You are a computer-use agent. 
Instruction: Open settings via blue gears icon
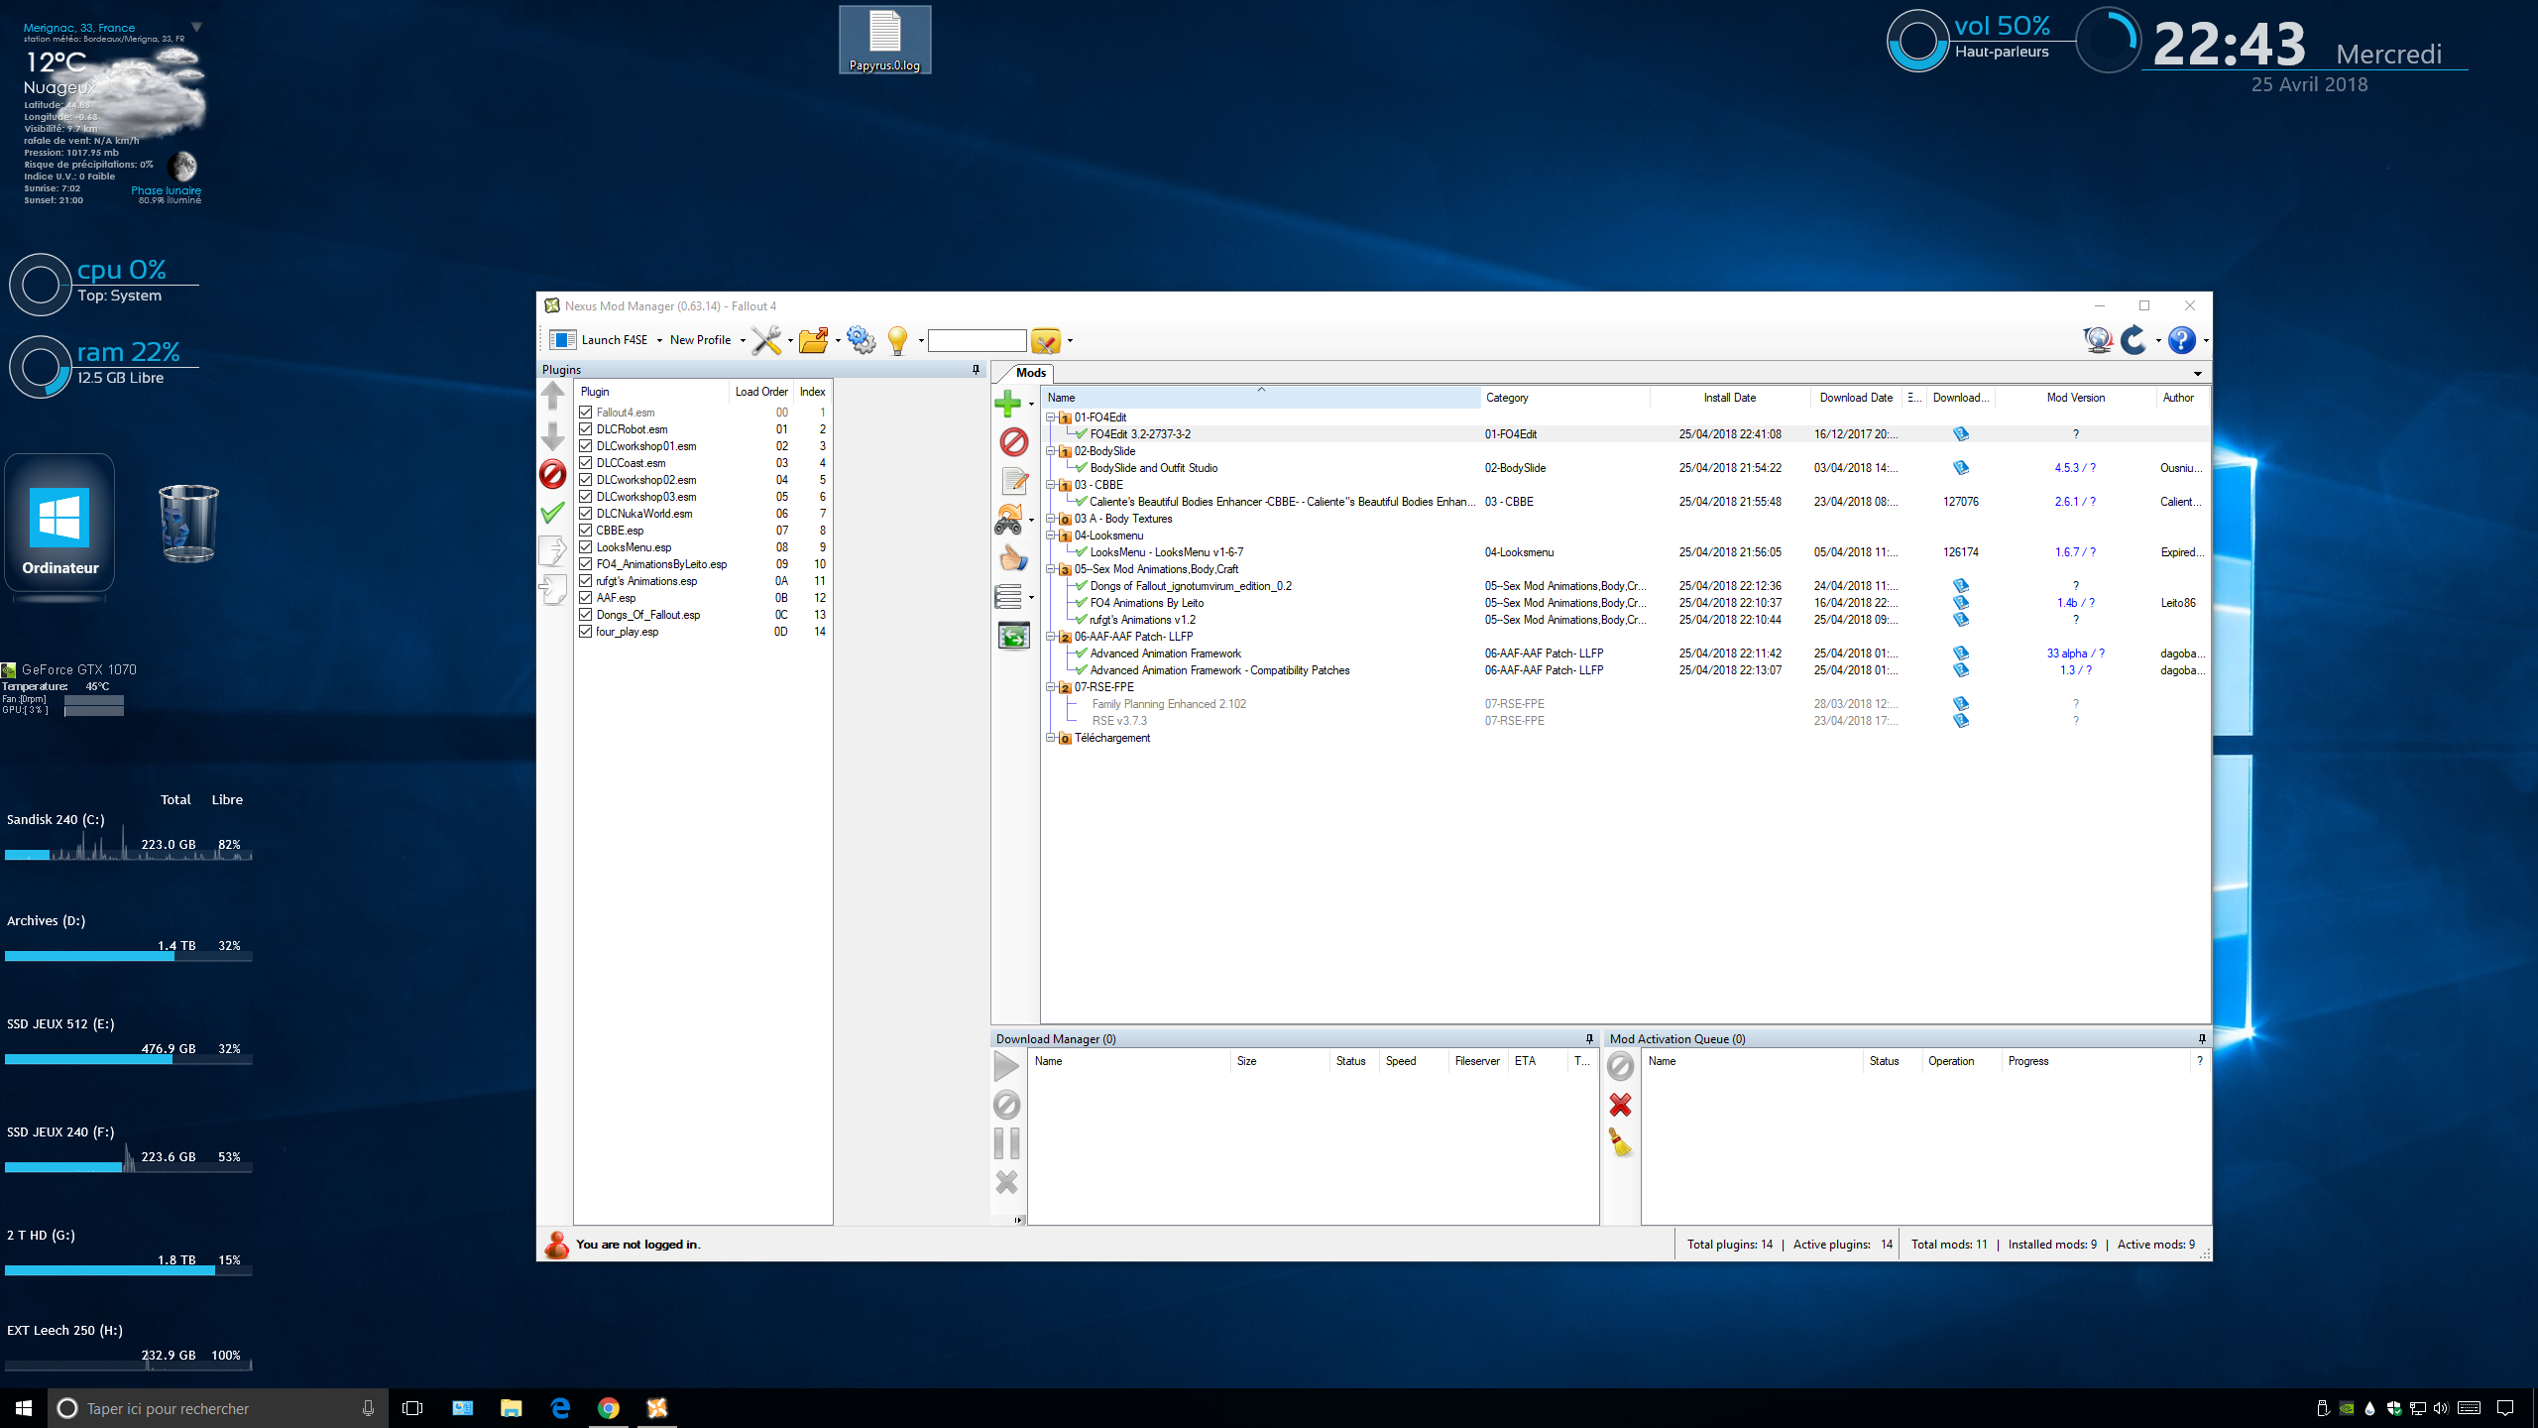tap(861, 340)
